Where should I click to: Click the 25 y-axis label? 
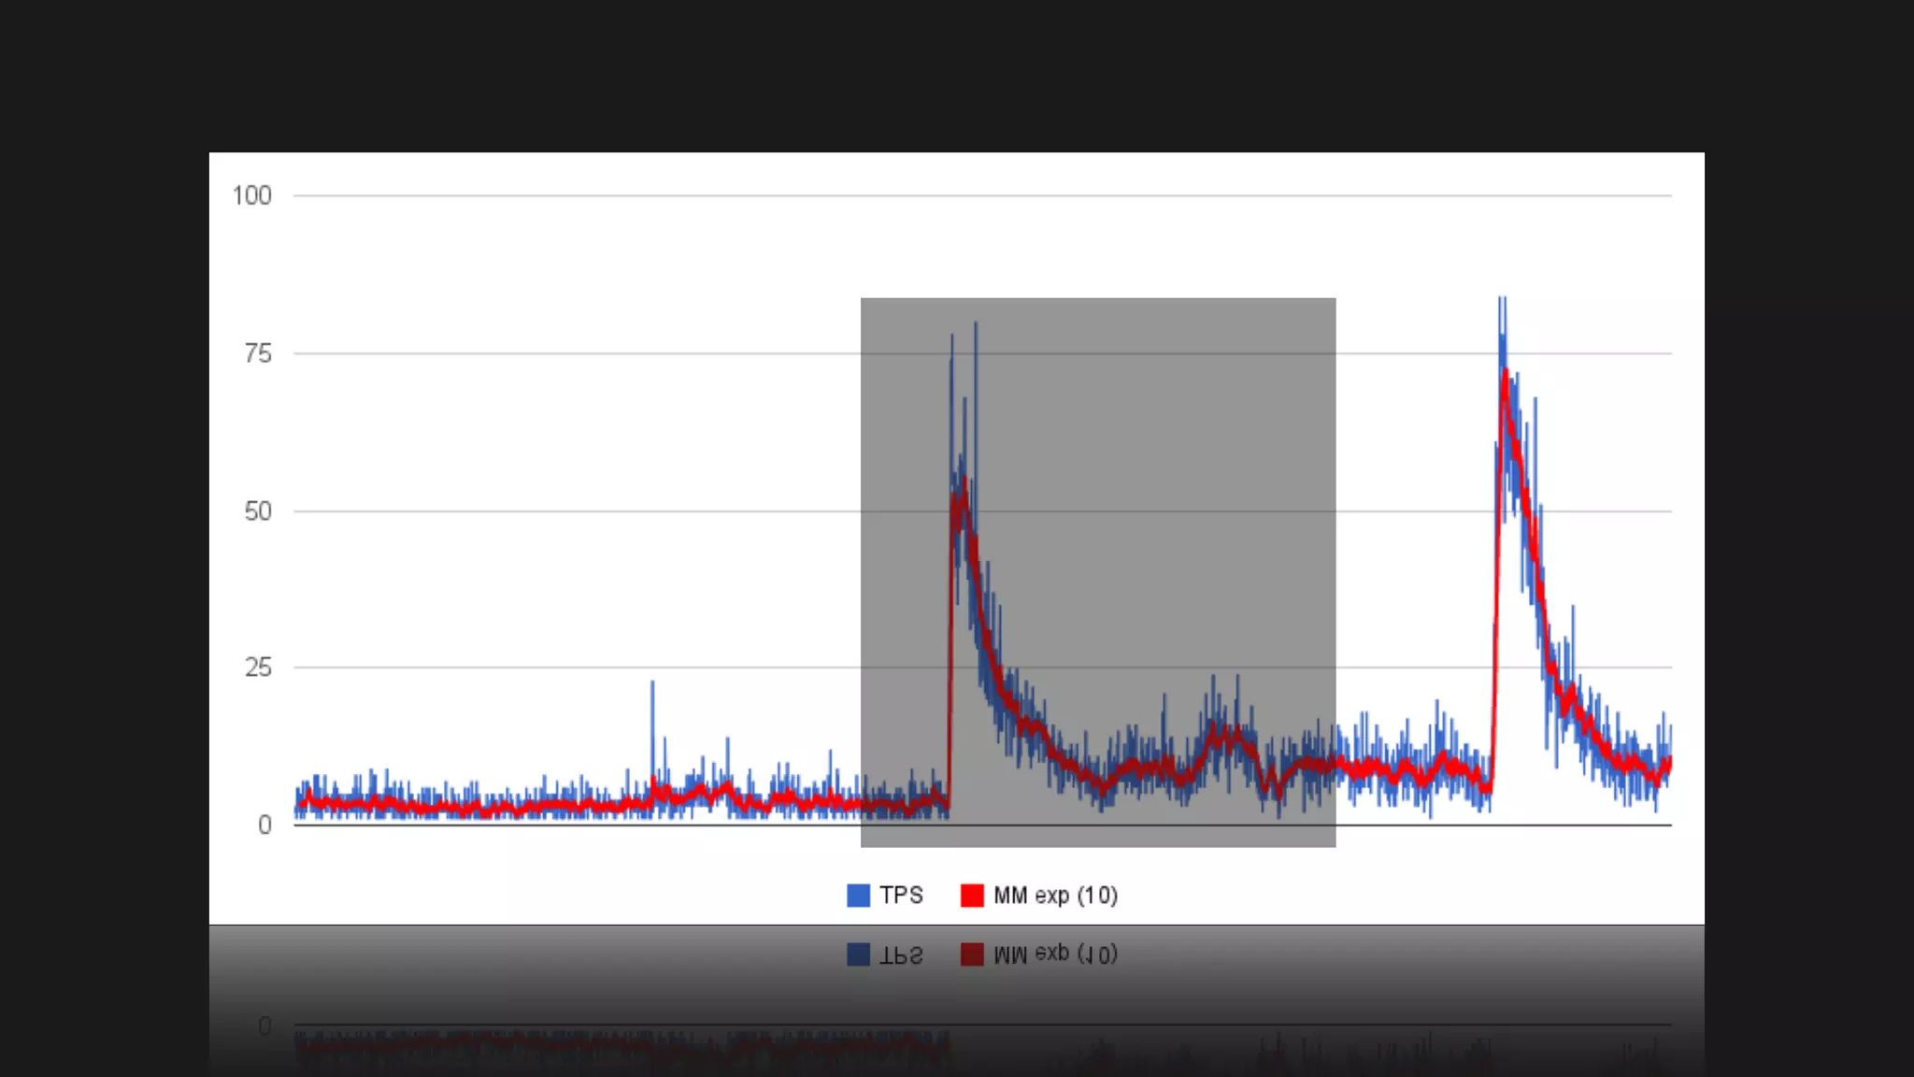click(x=258, y=668)
